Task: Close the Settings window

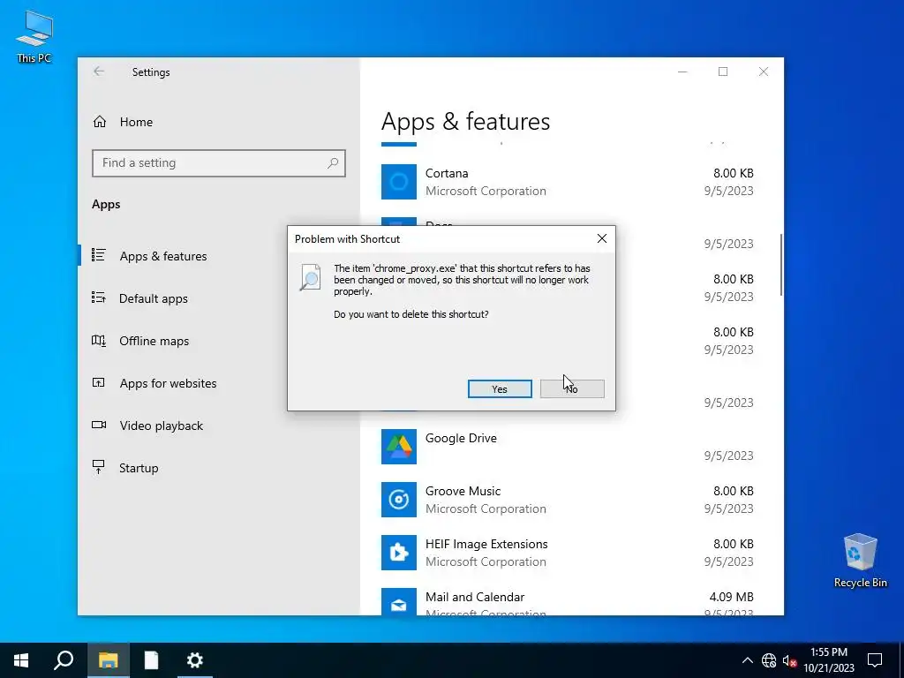Action: click(x=764, y=72)
